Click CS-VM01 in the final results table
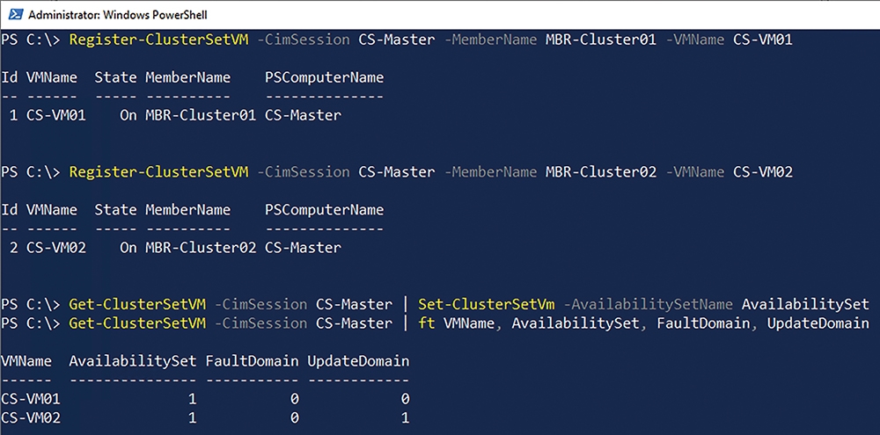The width and height of the screenshot is (880, 435). tap(31, 399)
